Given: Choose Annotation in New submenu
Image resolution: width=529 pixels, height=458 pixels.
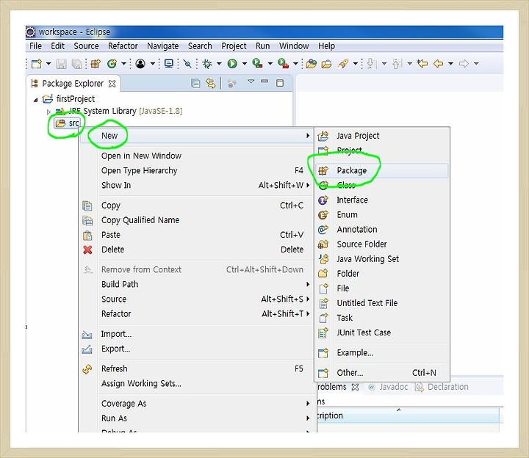Looking at the screenshot, I should [x=382, y=230].
